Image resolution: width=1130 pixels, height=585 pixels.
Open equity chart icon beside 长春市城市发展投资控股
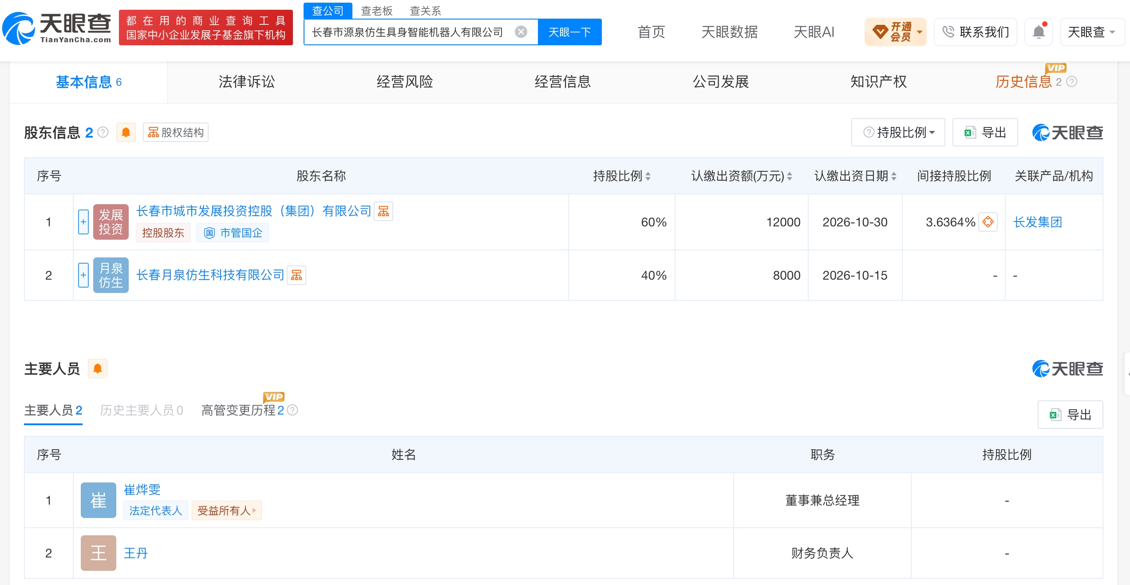click(383, 211)
